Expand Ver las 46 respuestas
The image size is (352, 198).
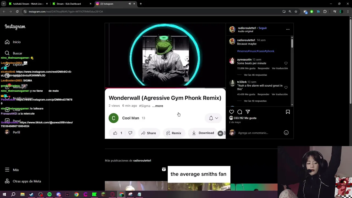tap(255, 75)
